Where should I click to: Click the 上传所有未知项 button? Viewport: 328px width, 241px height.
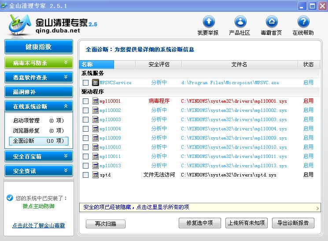[x=247, y=223]
